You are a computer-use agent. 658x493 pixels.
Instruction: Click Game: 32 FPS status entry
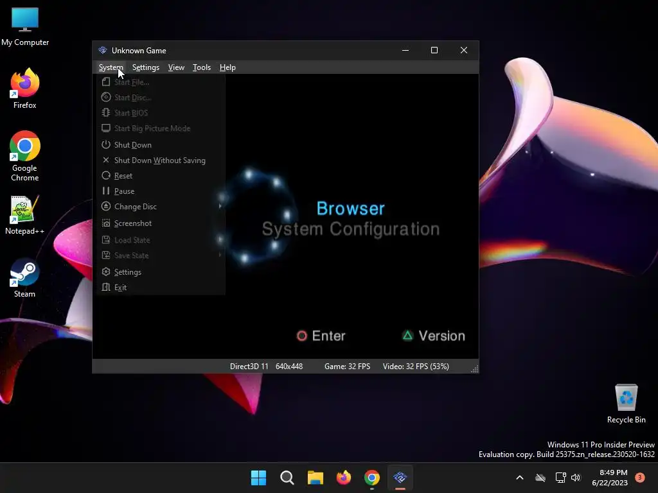pyautogui.click(x=347, y=367)
